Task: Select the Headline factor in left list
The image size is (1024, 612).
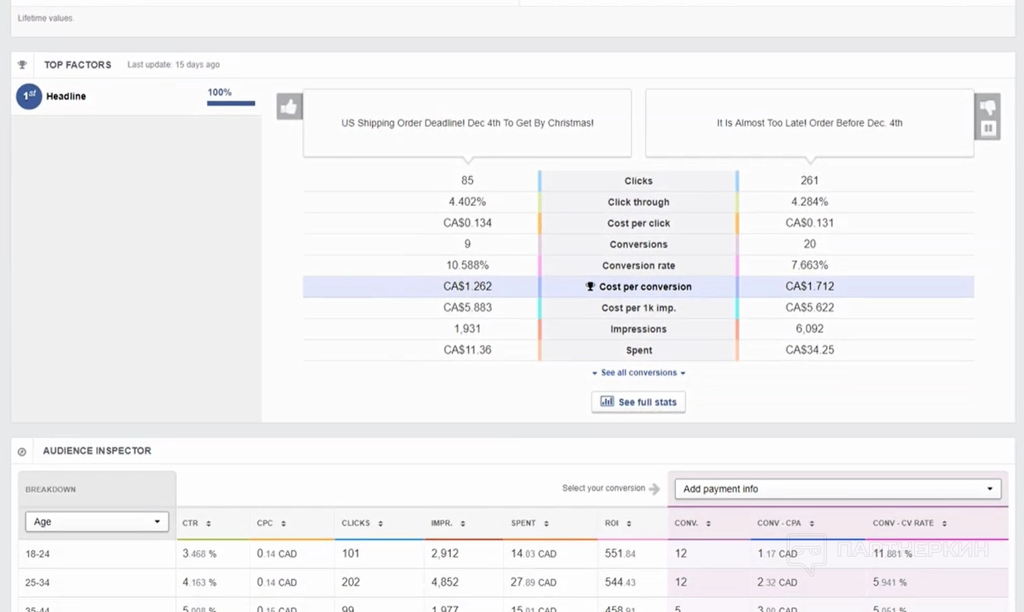Action: pyautogui.click(x=66, y=96)
